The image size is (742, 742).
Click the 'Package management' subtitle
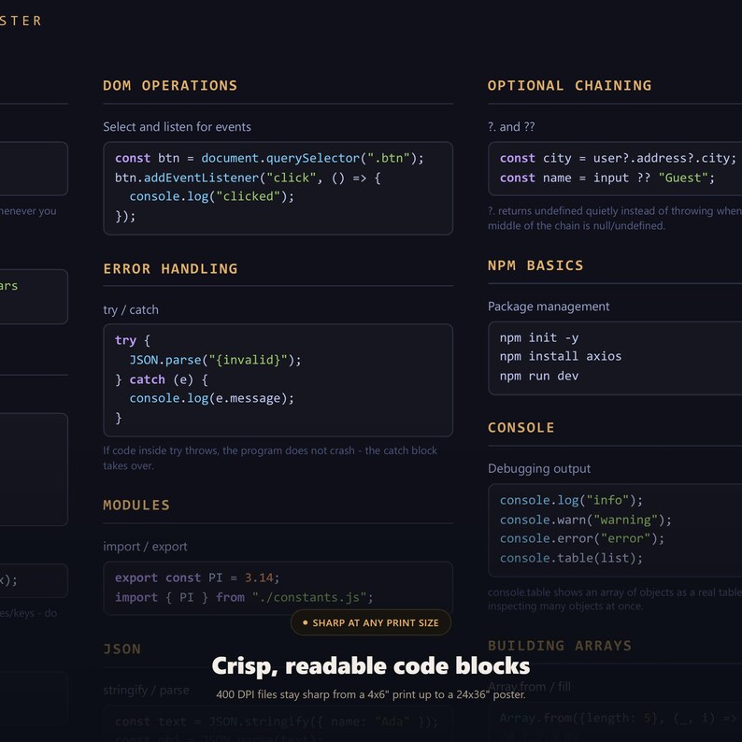point(549,307)
